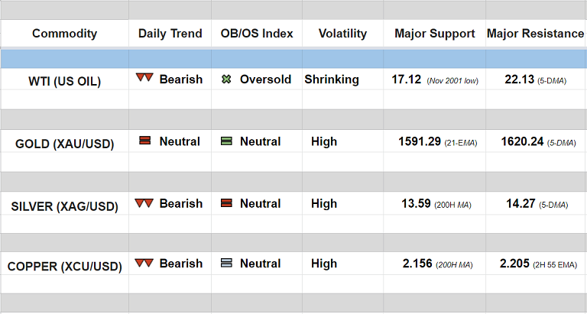The height and width of the screenshot is (314, 587).
Task: Click Gold's green neutral OB/OS icon
Action: point(226,141)
